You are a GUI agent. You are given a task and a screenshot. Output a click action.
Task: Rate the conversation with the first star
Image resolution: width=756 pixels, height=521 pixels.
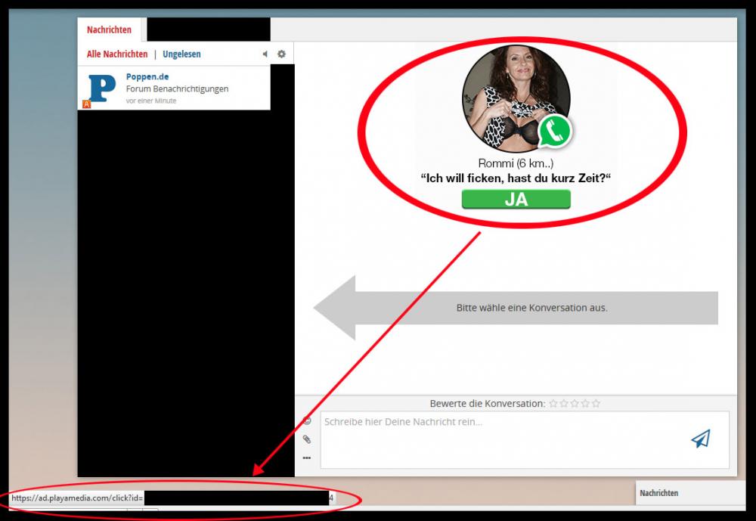click(x=553, y=404)
